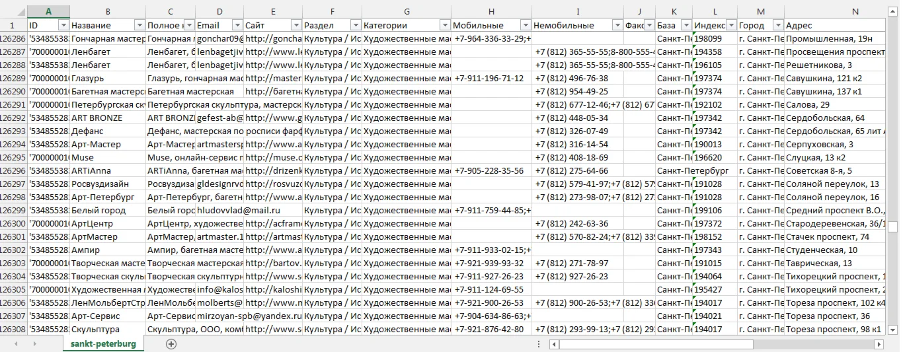Click the previous sheet navigation arrow
The image size is (903, 352).
pyautogui.click(x=16, y=344)
